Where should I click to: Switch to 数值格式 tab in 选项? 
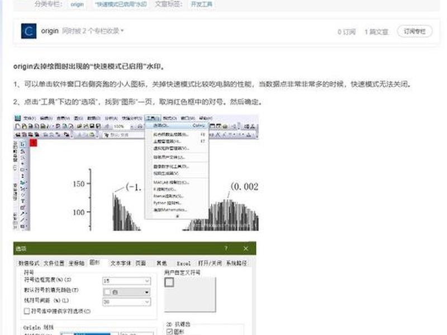(28, 264)
